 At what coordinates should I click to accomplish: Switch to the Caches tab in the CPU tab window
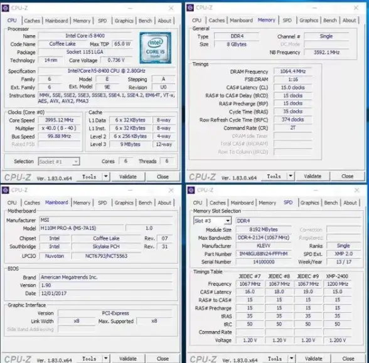[32, 21]
